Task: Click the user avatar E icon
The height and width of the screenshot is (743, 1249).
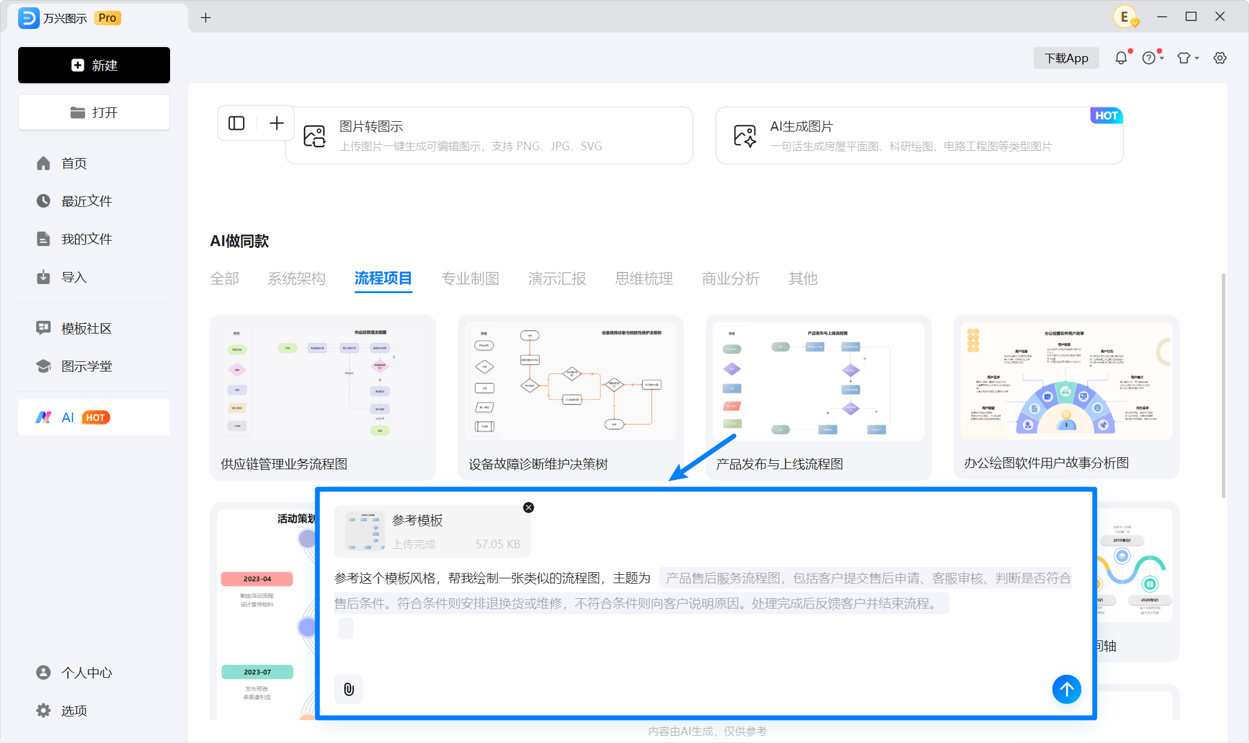Action: pos(1125,17)
